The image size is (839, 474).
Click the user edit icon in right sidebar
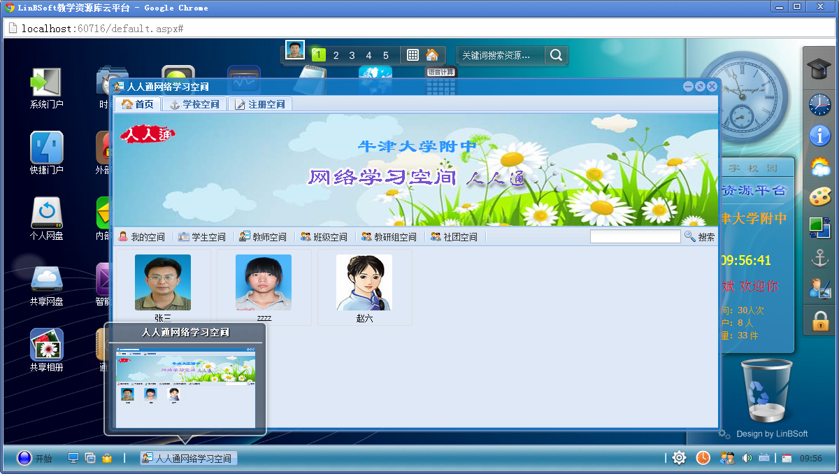tap(819, 288)
